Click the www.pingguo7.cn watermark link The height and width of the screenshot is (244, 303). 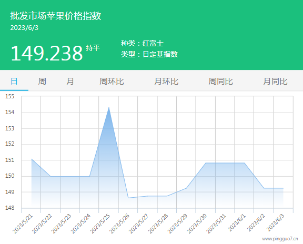coord(280,239)
